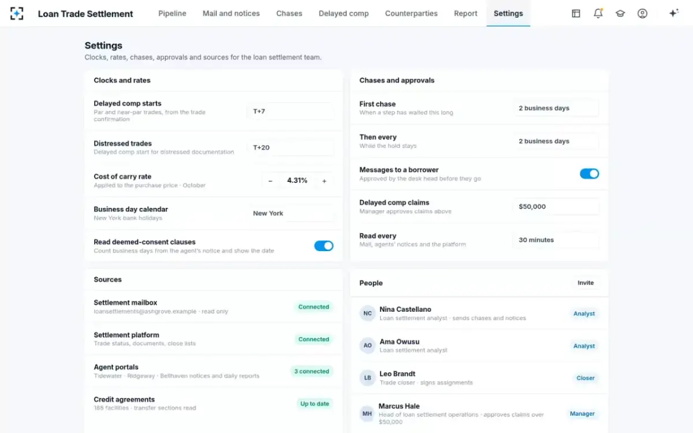Select the Settlement platform source row
This screenshot has height=433, width=693.
214,339
